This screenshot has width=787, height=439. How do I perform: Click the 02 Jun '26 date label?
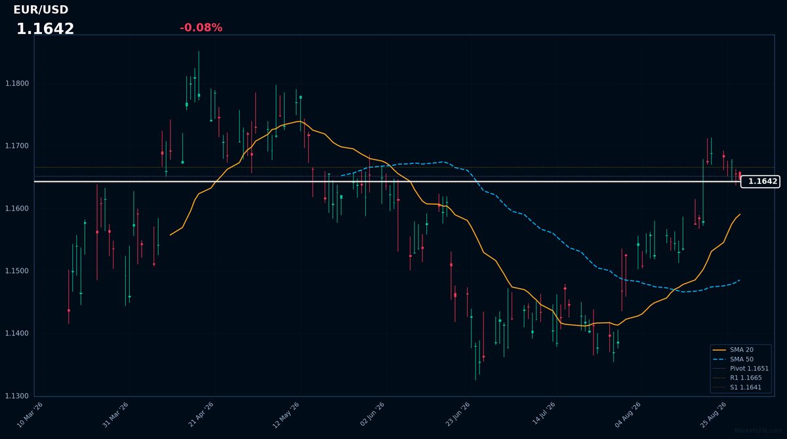373,415
